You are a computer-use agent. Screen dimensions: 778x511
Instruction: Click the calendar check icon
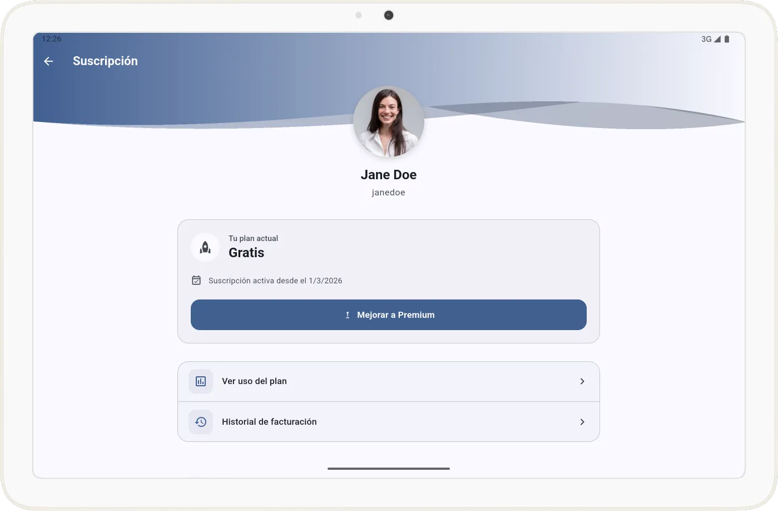click(196, 280)
